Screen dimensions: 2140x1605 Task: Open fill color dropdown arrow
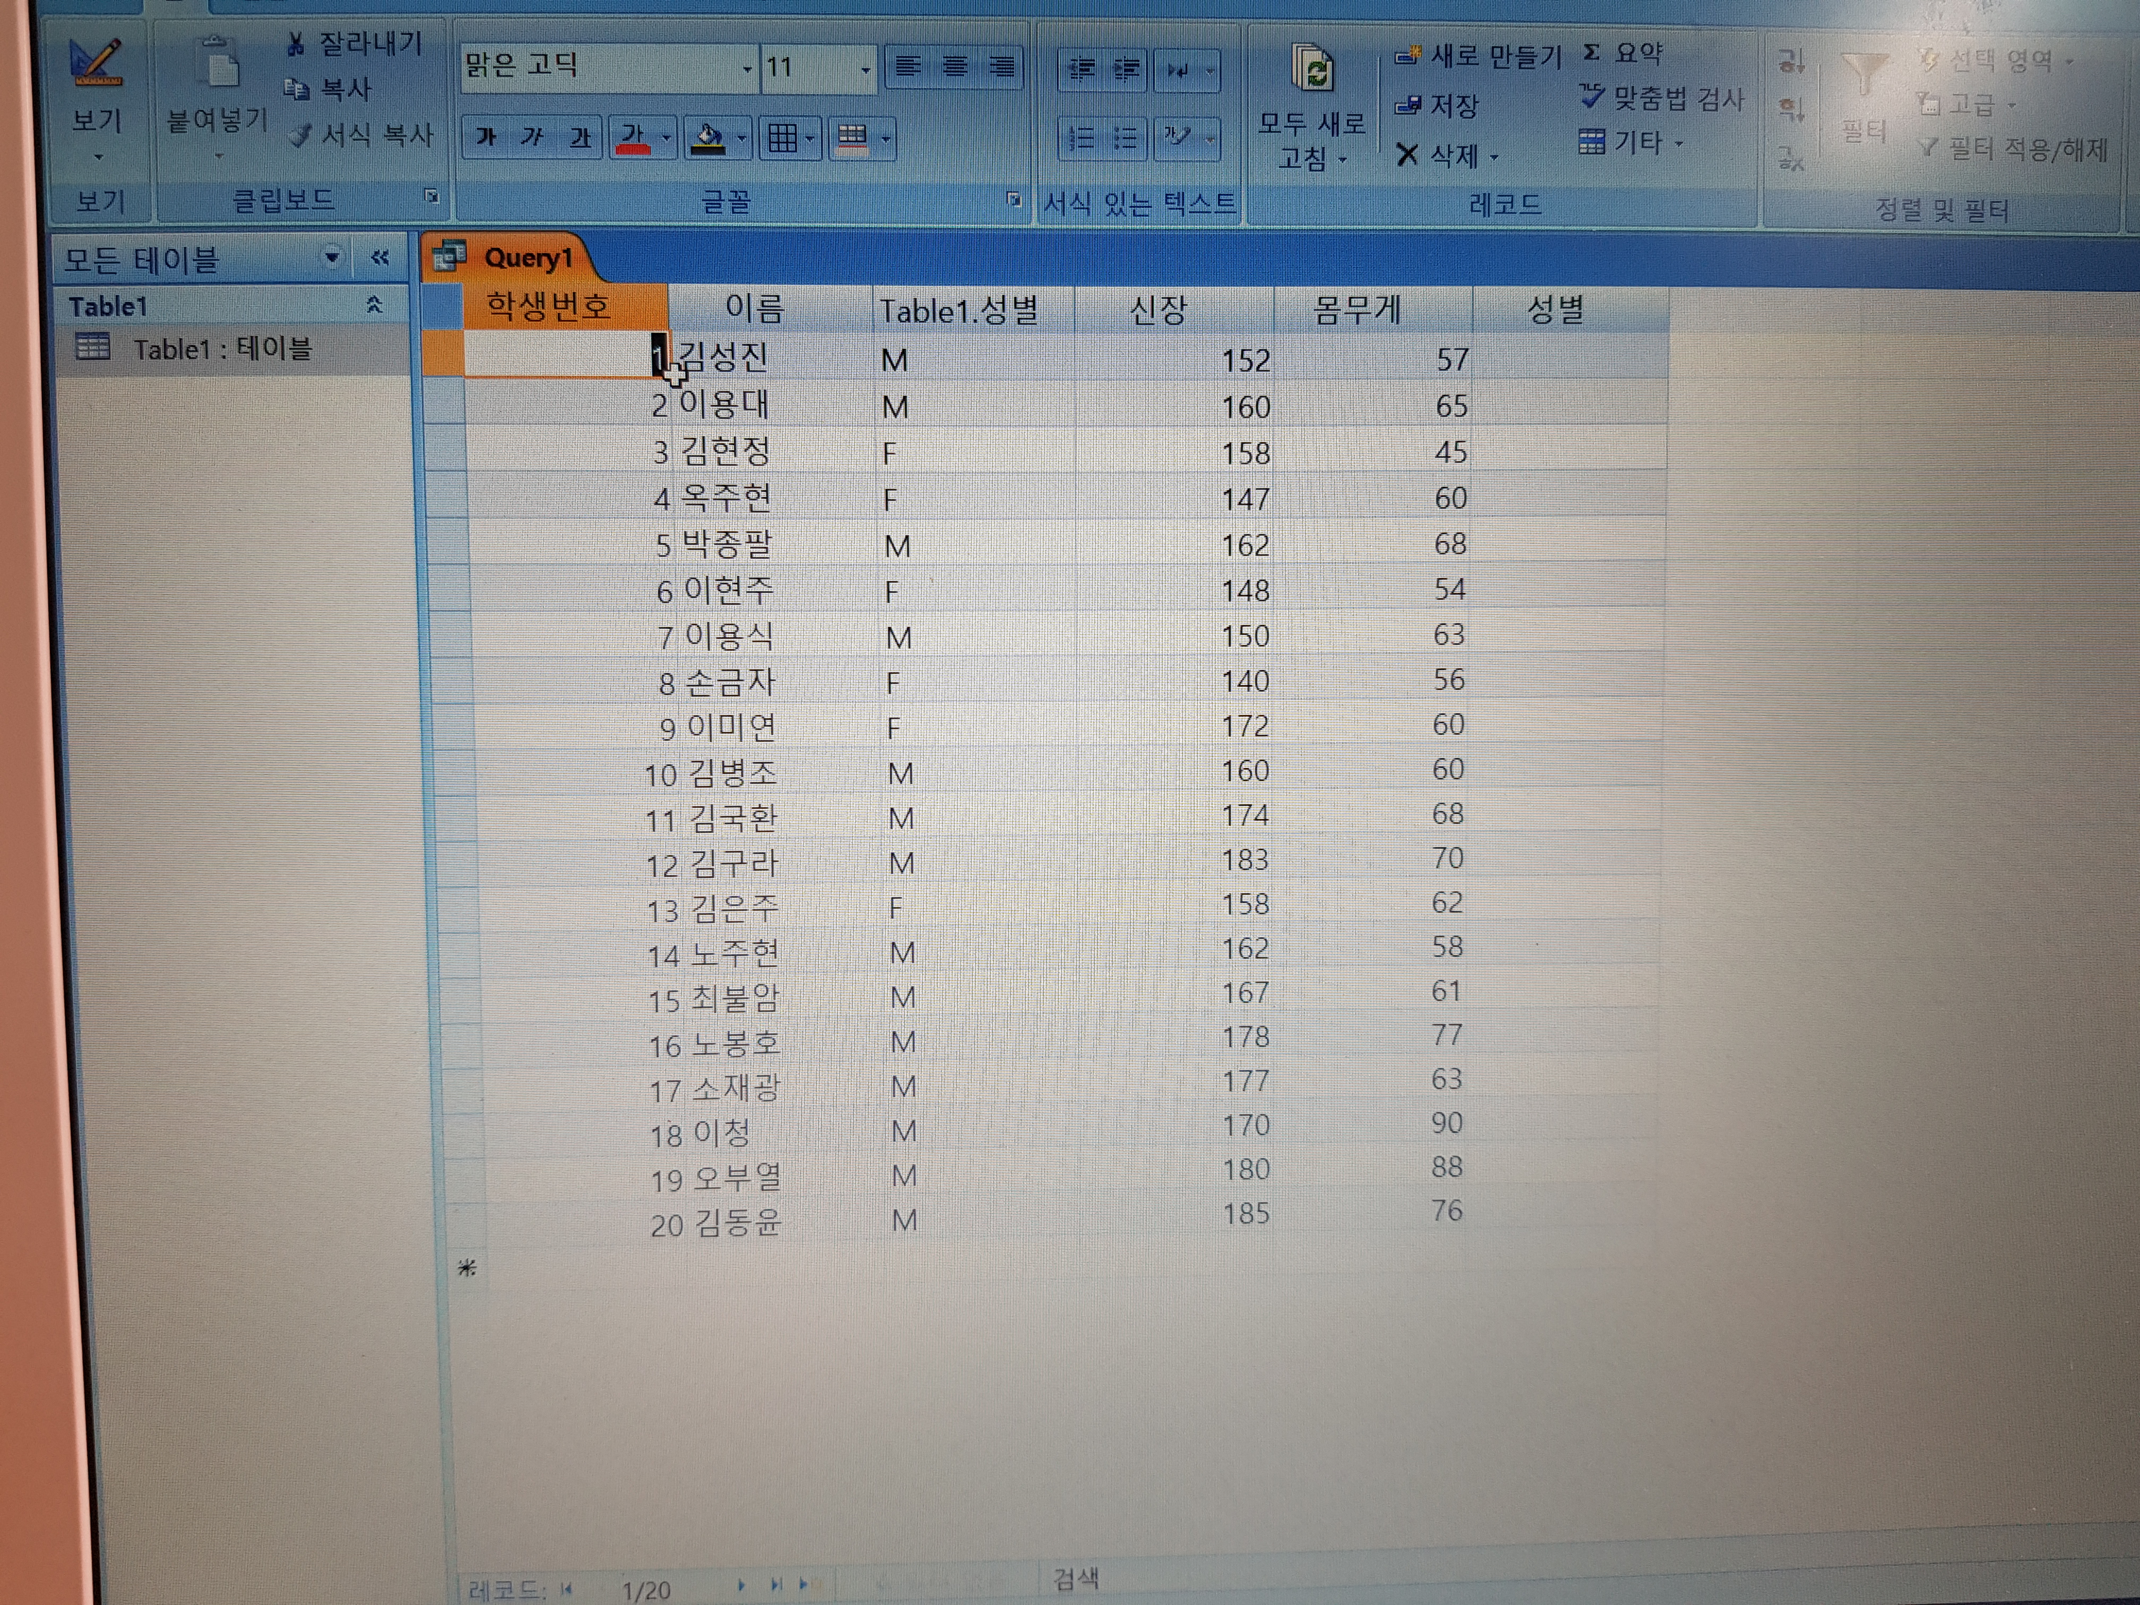point(741,139)
